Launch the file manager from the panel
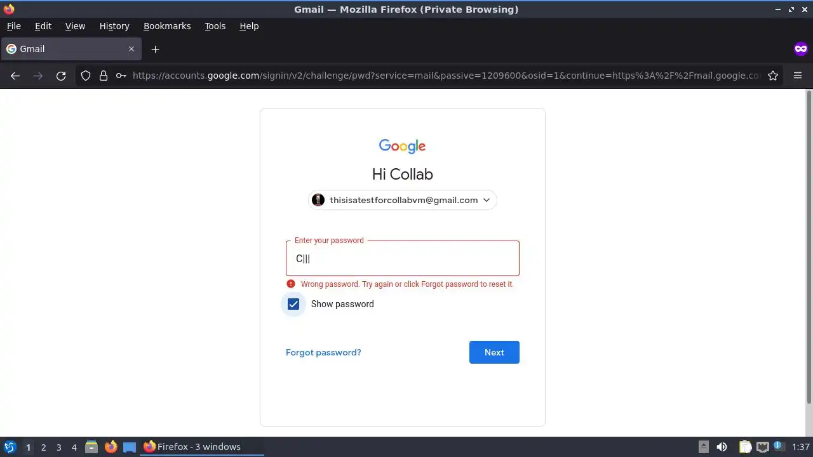813x457 pixels. (x=91, y=447)
